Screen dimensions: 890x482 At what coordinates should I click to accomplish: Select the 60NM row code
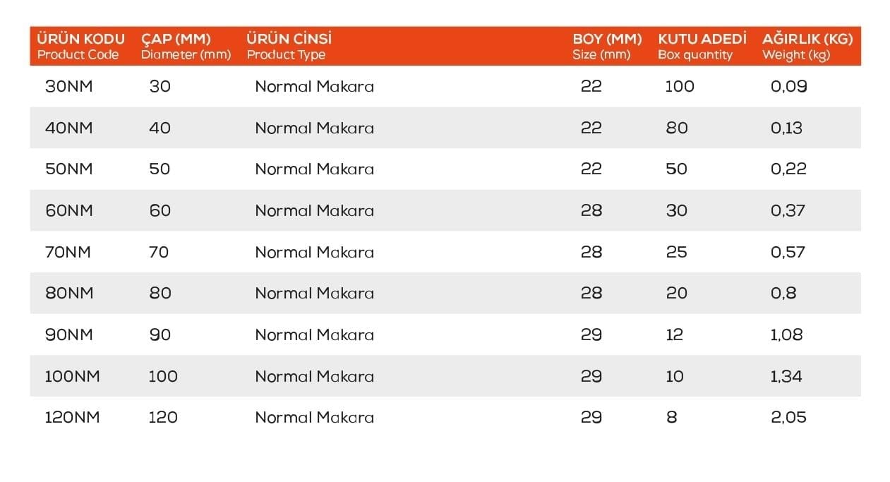coord(69,210)
